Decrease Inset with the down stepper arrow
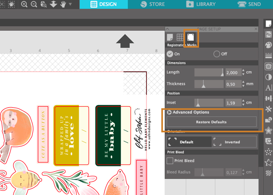The image size is (273, 195). (243, 105)
